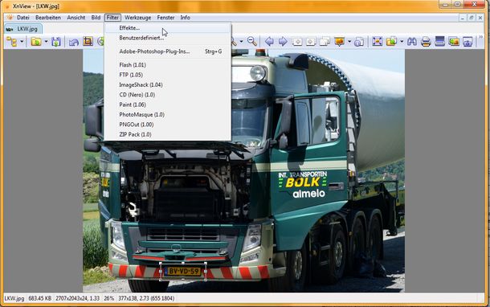Click the screen capture camera icon
Viewport: 490px width, 307px height.
point(468,41)
